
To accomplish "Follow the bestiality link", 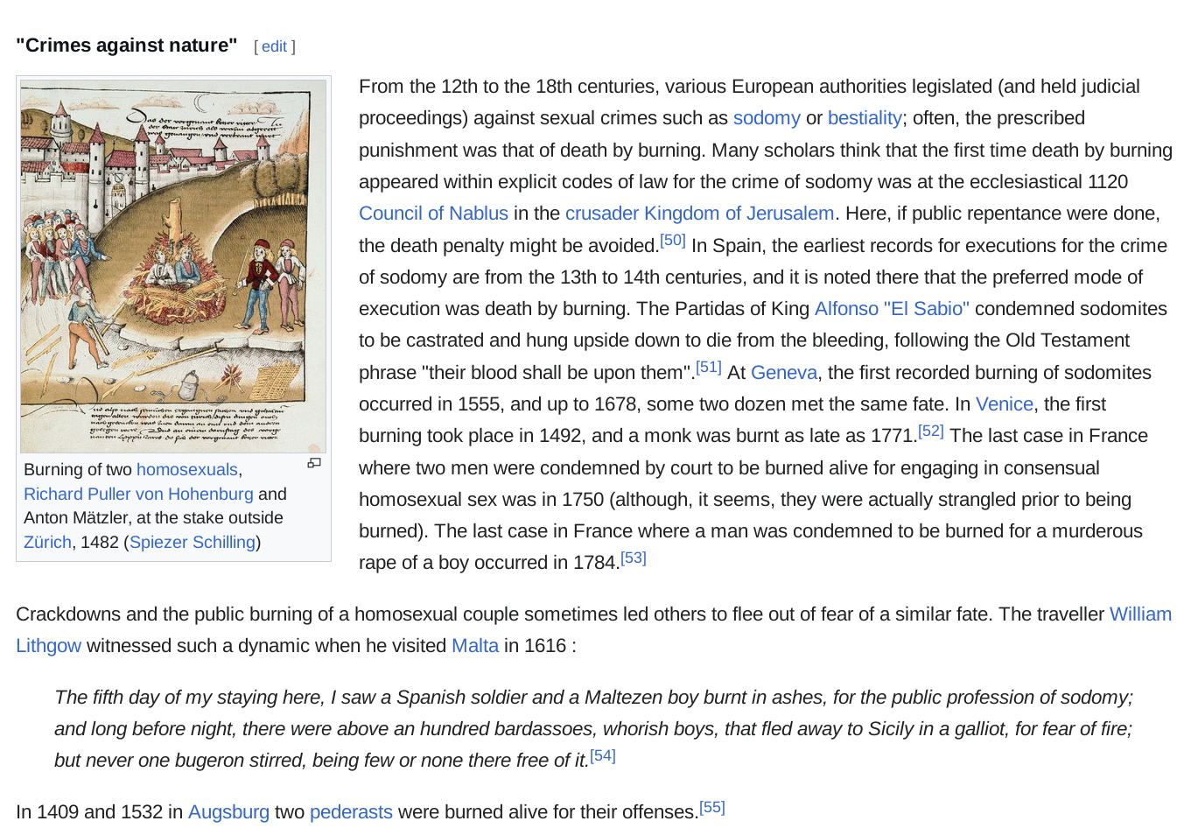I will click(x=864, y=118).
